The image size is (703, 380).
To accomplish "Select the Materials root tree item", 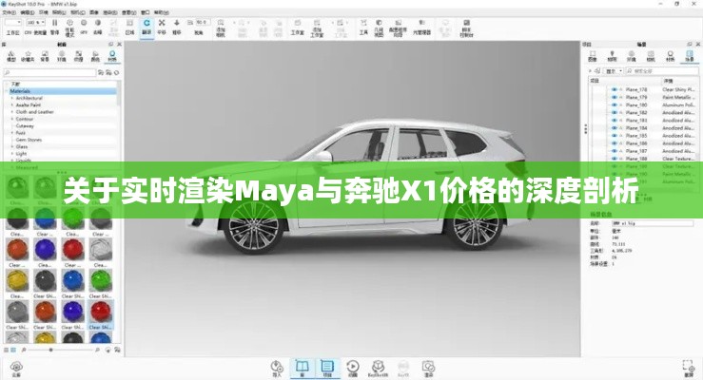I will 62,91.
